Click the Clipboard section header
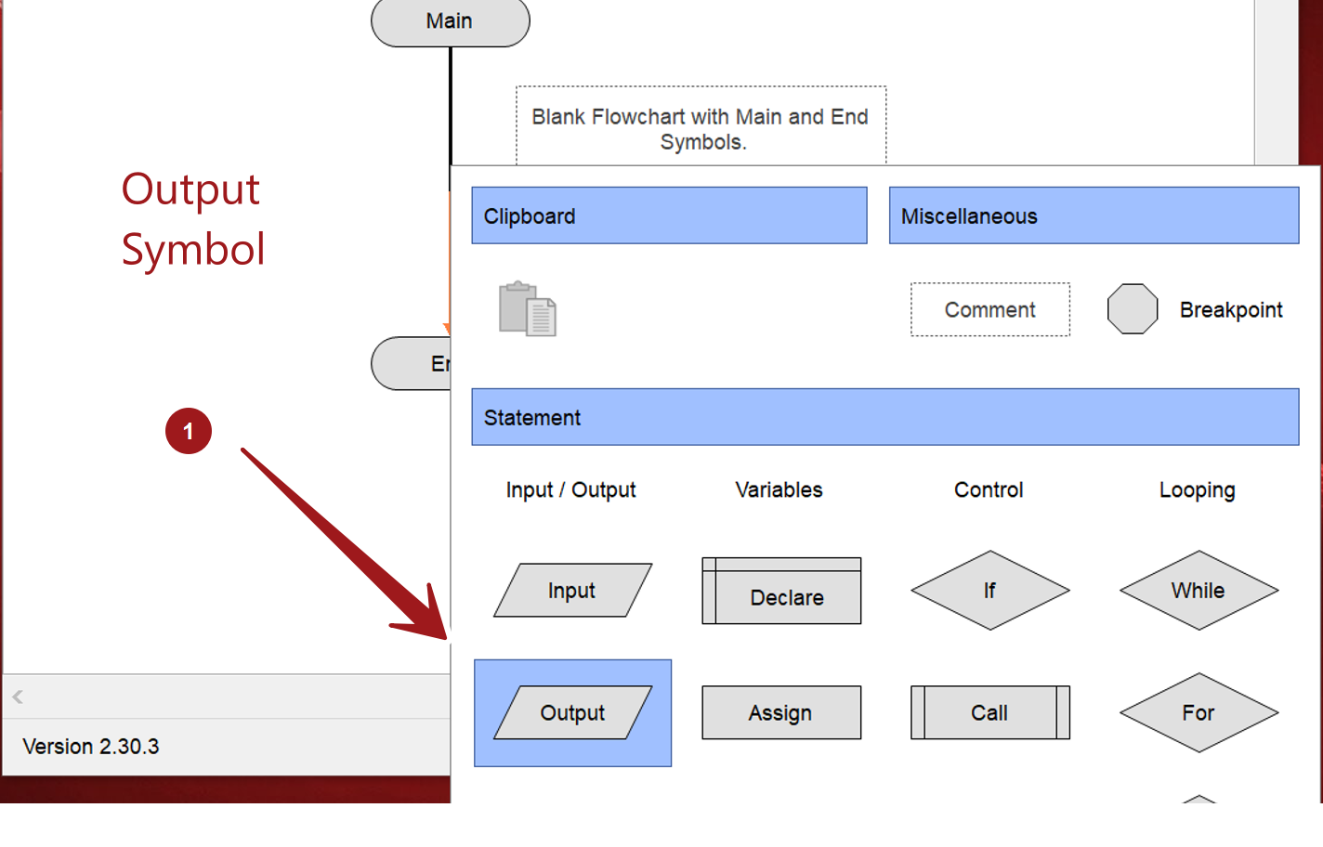 pyautogui.click(x=669, y=215)
